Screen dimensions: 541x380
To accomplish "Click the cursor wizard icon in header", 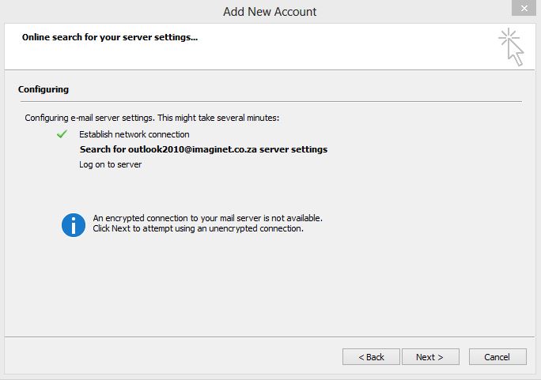I will click(511, 47).
